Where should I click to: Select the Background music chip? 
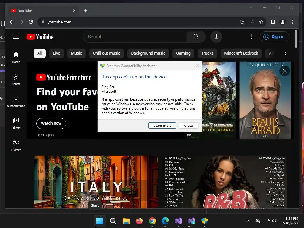(148, 53)
